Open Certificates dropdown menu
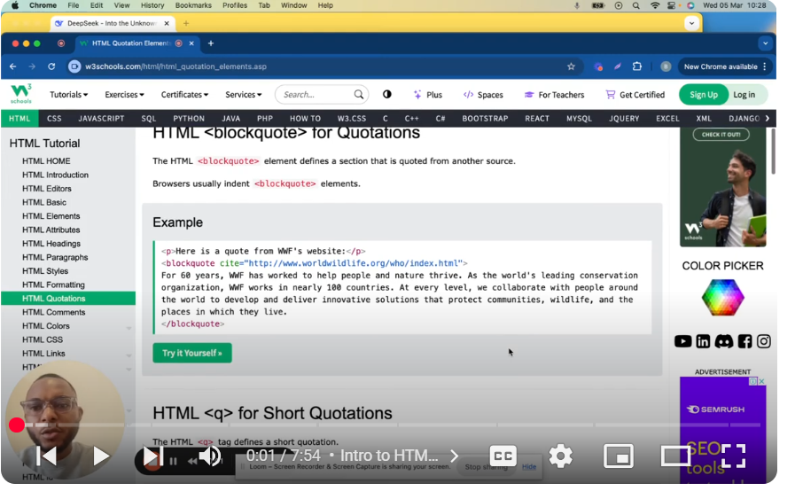The height and width of the screenshot is (499, 795). [184, 94]
